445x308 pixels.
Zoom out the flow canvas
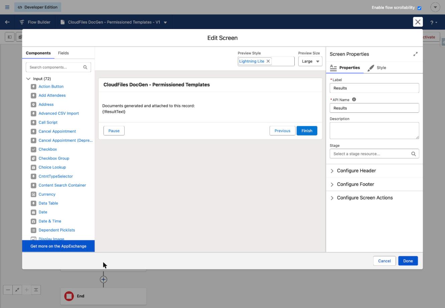point(8,290)
